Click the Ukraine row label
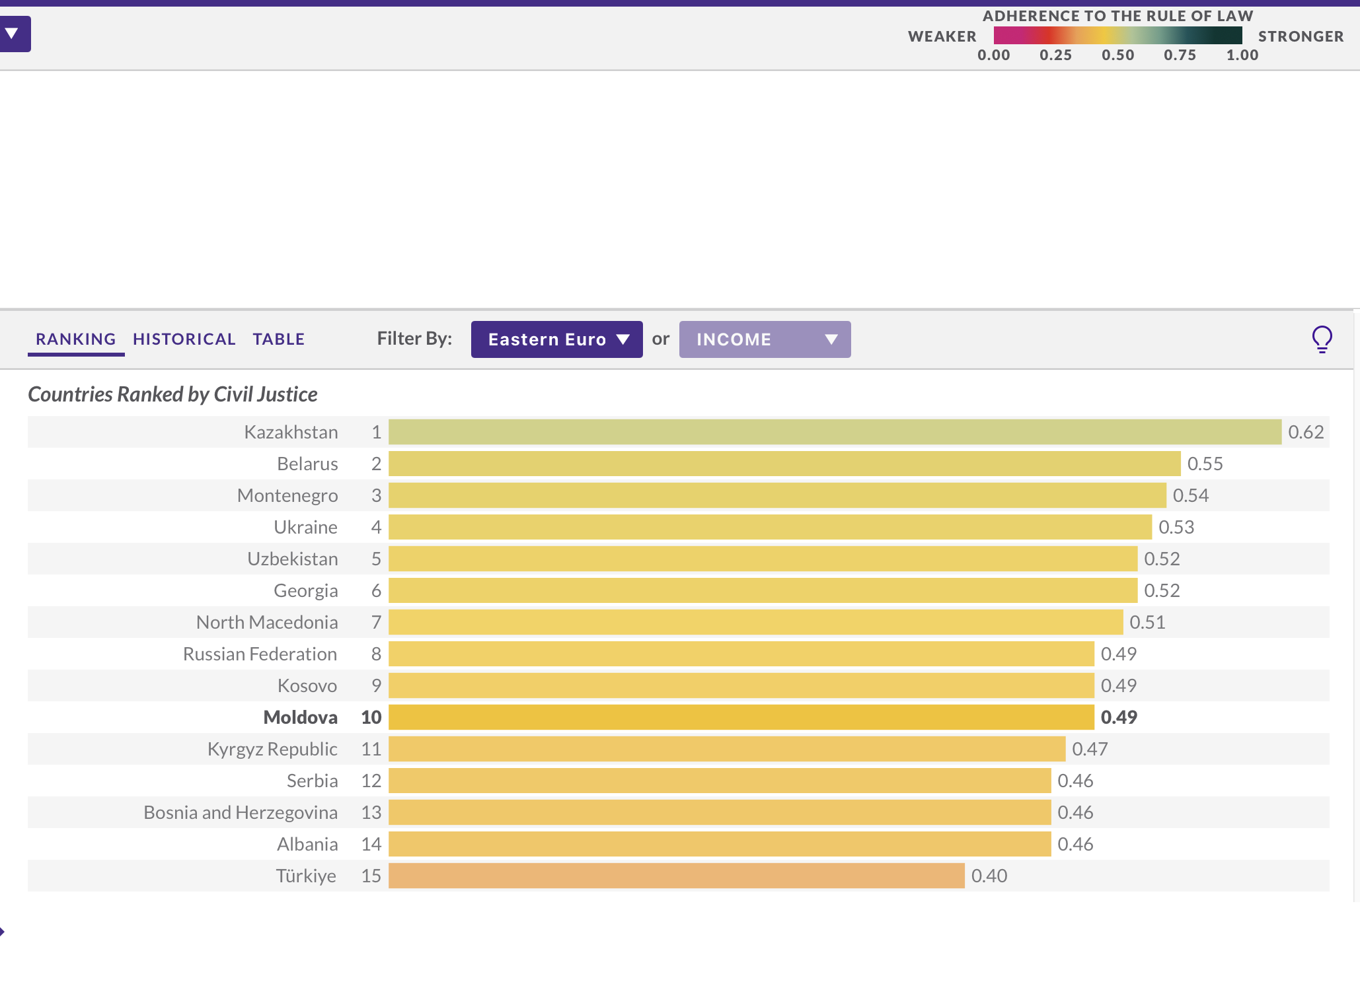The width and height of the screenshot is (1360, 982). click(305, 527)
